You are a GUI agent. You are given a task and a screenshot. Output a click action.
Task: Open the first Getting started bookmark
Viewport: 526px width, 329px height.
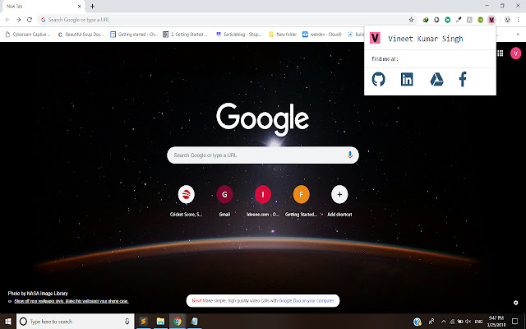click(x=133, y=35)
